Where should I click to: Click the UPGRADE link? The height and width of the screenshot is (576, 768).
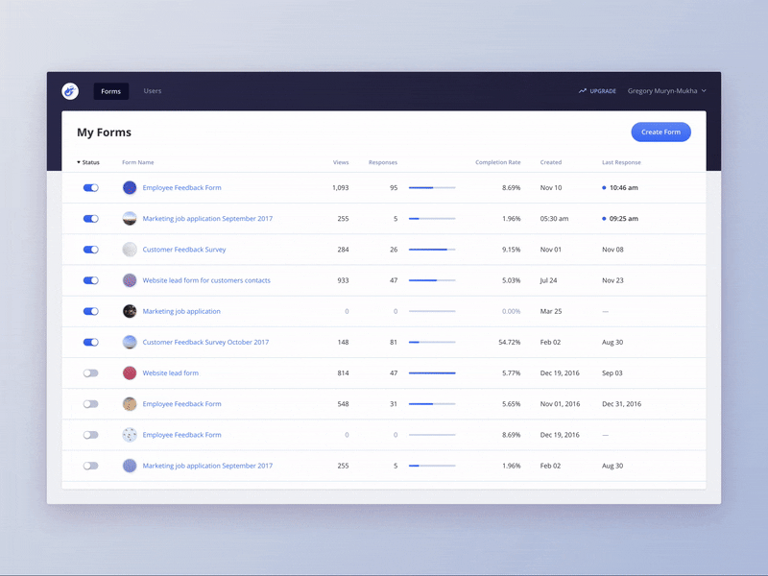click(603, 91)
